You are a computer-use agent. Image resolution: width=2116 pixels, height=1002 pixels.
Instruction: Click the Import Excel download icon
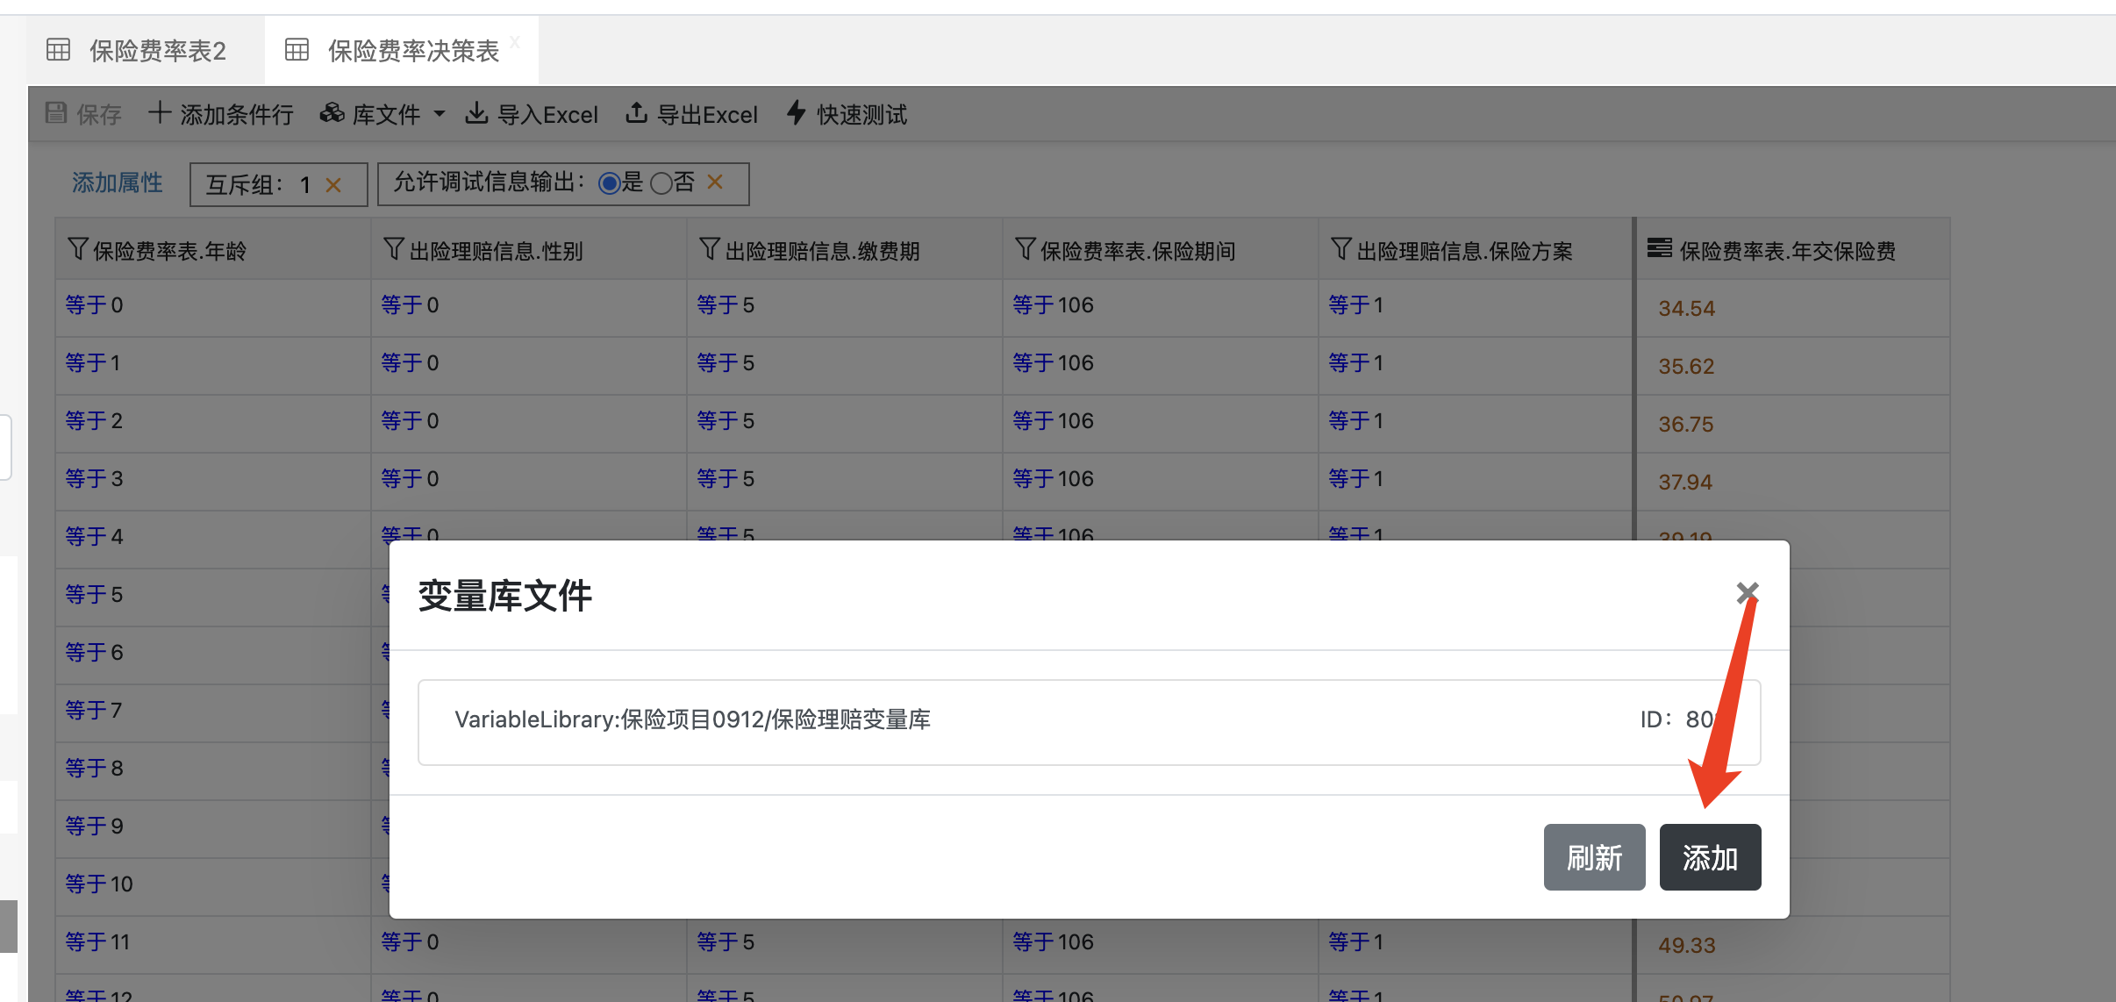click(476, 113)
